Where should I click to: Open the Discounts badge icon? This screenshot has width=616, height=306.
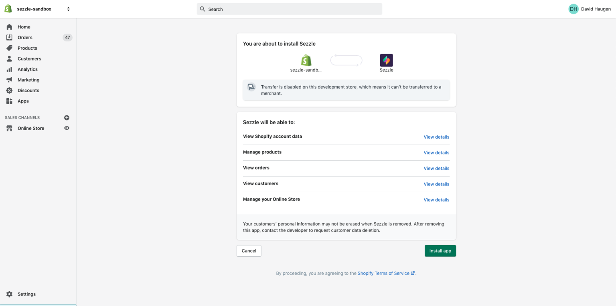(9, 91)
